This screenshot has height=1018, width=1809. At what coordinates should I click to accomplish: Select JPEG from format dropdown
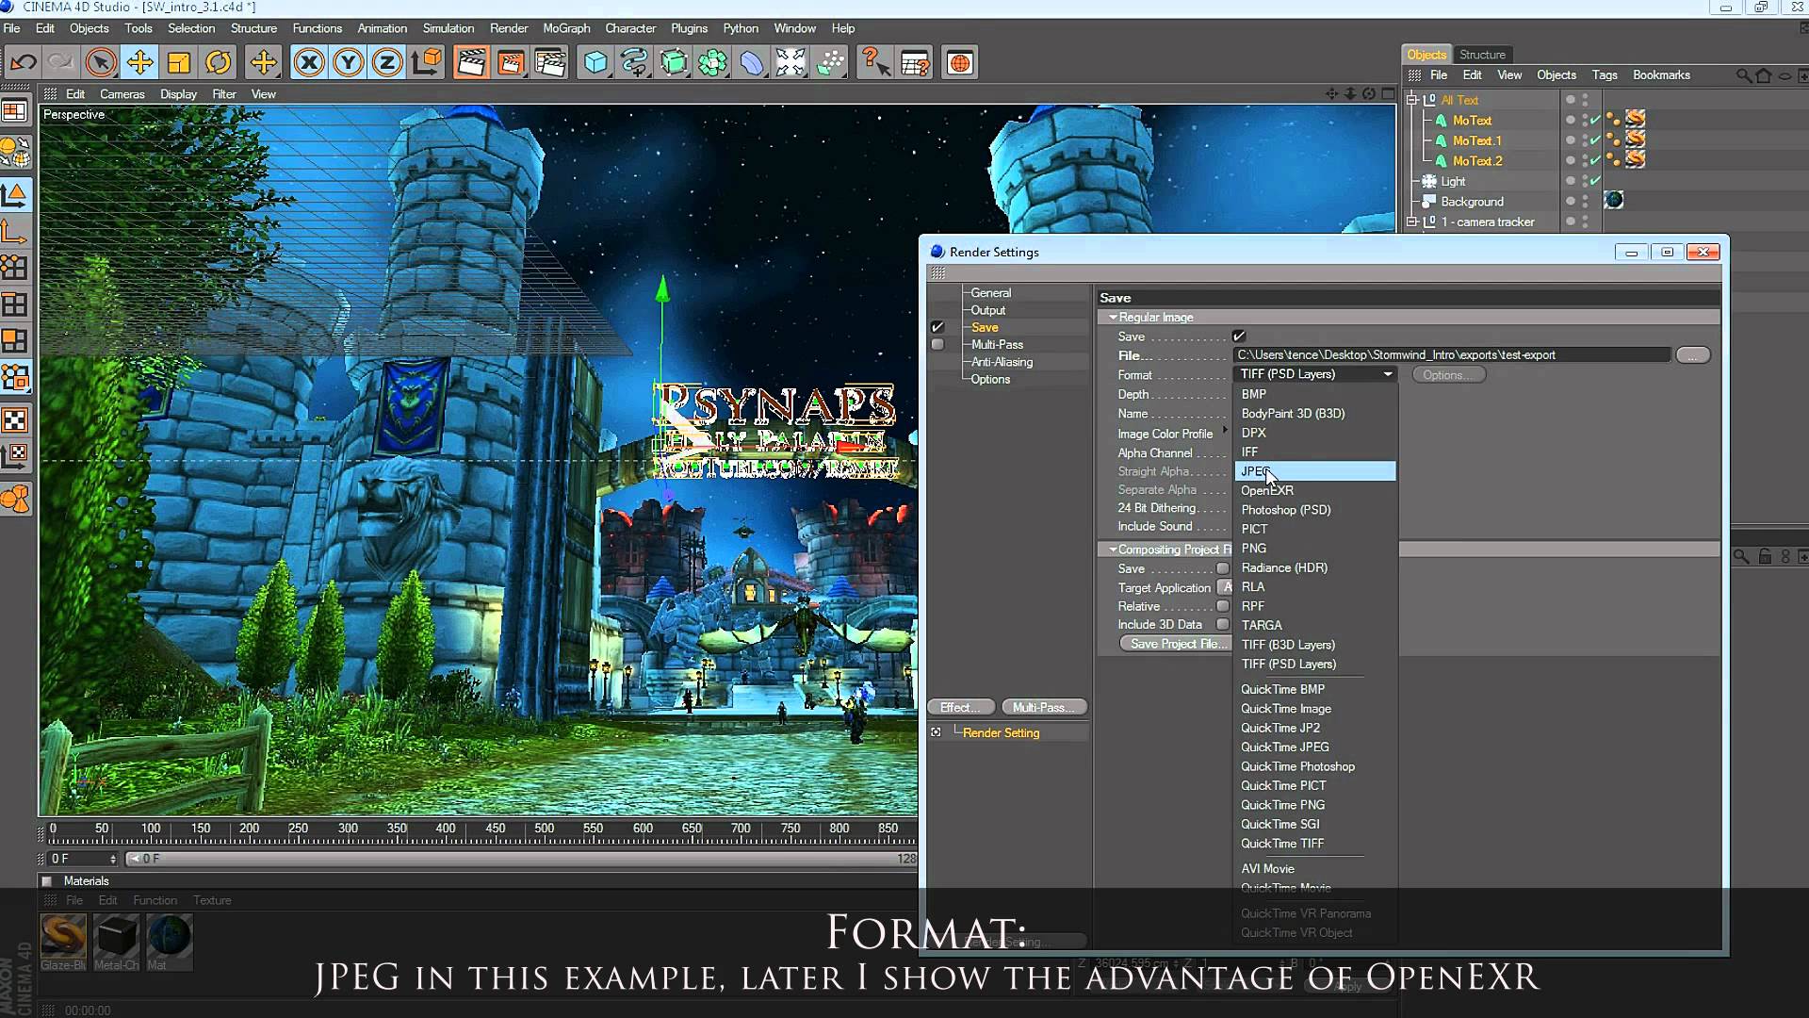coord(1313,469)
